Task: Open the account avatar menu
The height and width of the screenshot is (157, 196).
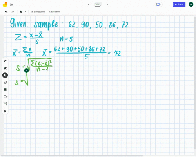Action: pyautogui.click(x=191, y=4)
